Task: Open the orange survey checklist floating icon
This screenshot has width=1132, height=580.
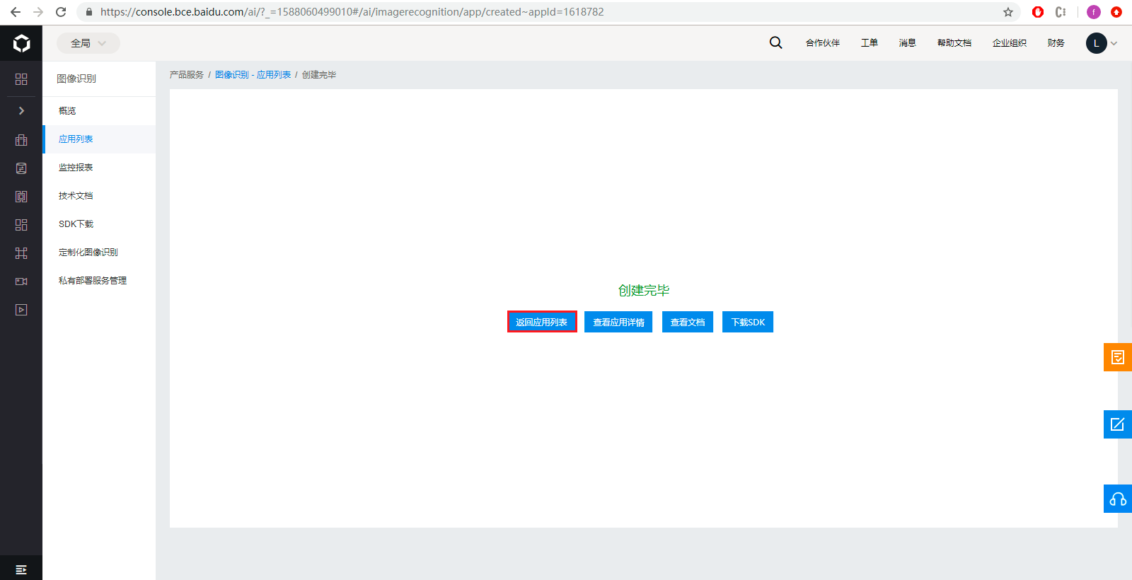Action: pos(1118,357)
